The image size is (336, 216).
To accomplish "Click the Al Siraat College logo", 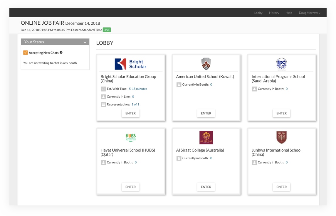I will pyautogui.click(x=206, y=138).
